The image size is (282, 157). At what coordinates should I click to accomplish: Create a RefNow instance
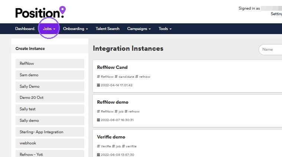point(50,63)
